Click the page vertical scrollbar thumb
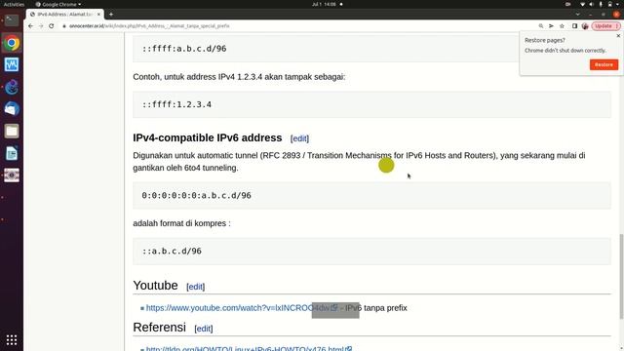Screen dimensions: 624x351 621,277
